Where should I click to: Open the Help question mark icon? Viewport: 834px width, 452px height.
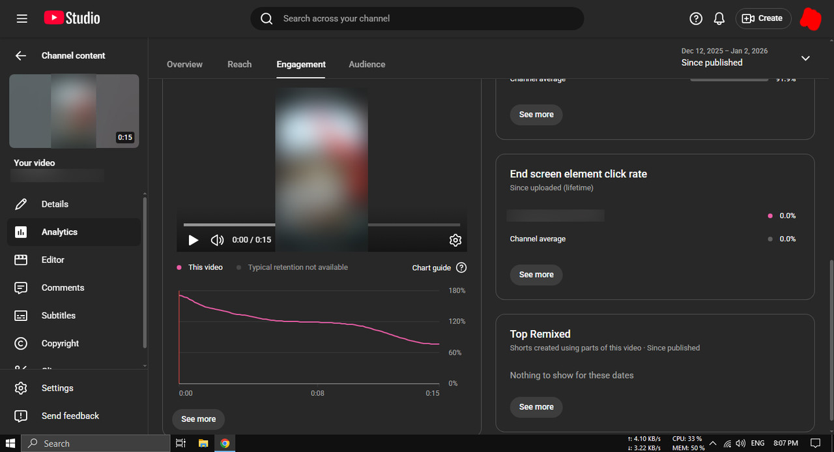(x=696, y=18)
